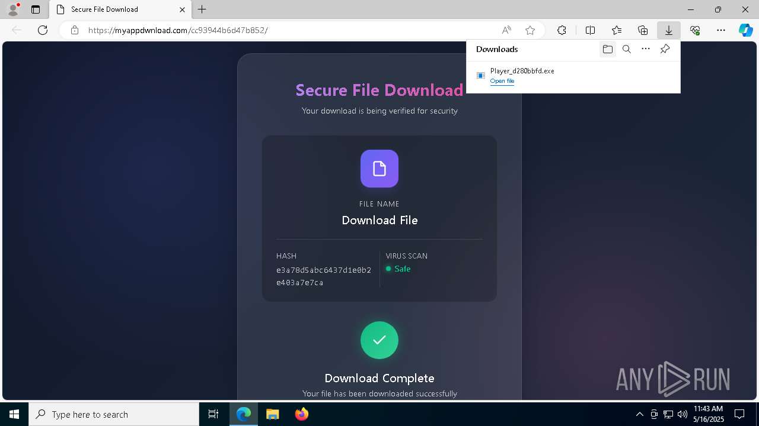Open Microsoft Edge from taskbar
Screen dimensions: 759x426
(244, 414)
